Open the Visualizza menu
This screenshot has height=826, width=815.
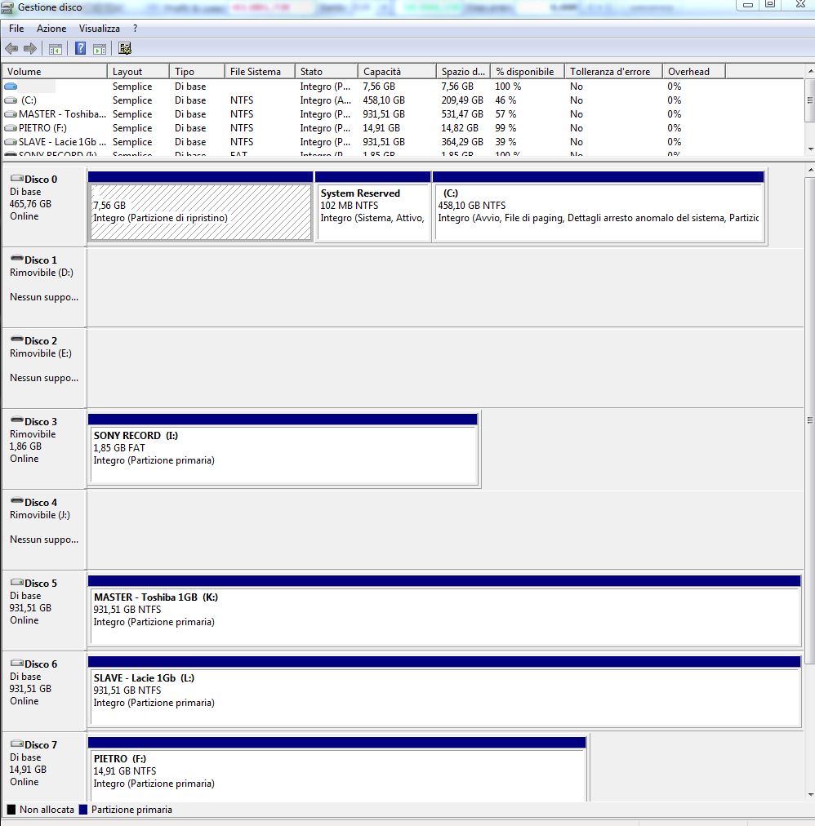coord(100,29)
